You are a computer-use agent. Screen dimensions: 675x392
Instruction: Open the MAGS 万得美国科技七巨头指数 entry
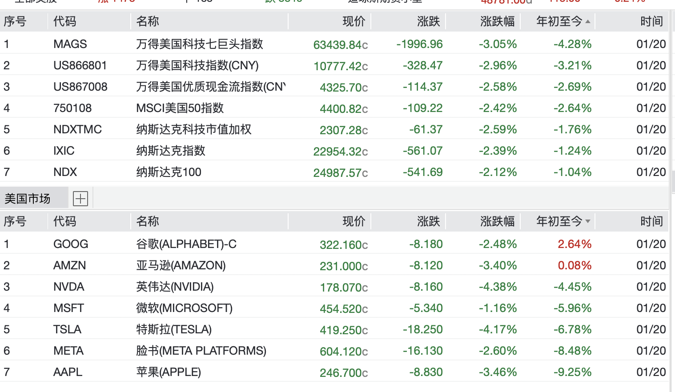point(199,44)
